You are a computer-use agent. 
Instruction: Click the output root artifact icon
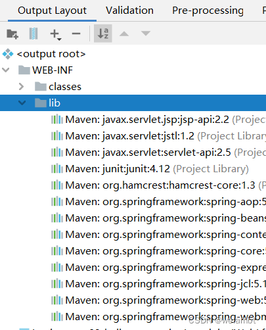click(8, 54)
